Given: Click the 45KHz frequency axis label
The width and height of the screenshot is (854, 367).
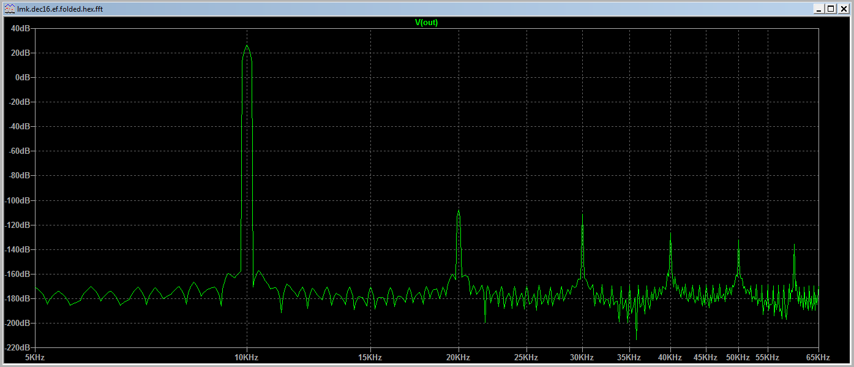Looking at the screenshot, I should pyautogui.click(x=706, y=357).
